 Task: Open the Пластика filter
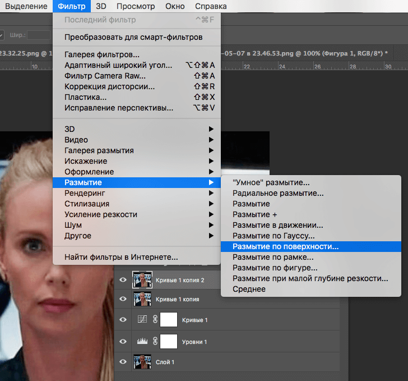pos(137,97)
